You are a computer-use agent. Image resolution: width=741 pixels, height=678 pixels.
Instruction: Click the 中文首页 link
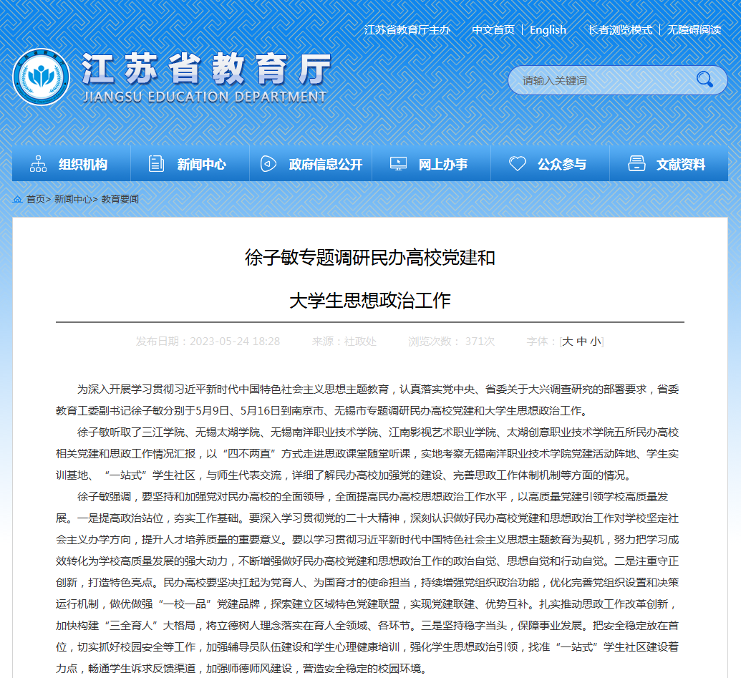coord(493,30)
